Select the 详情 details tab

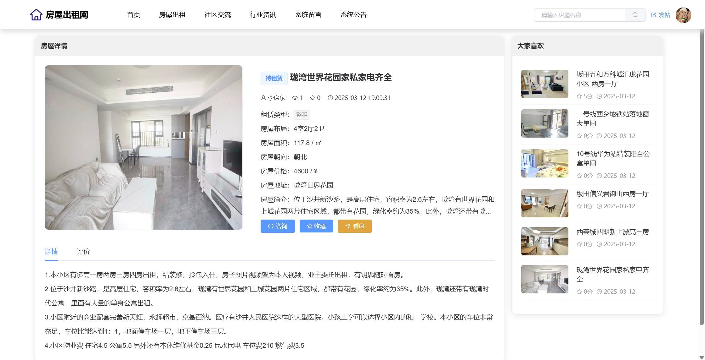point(51,252)
